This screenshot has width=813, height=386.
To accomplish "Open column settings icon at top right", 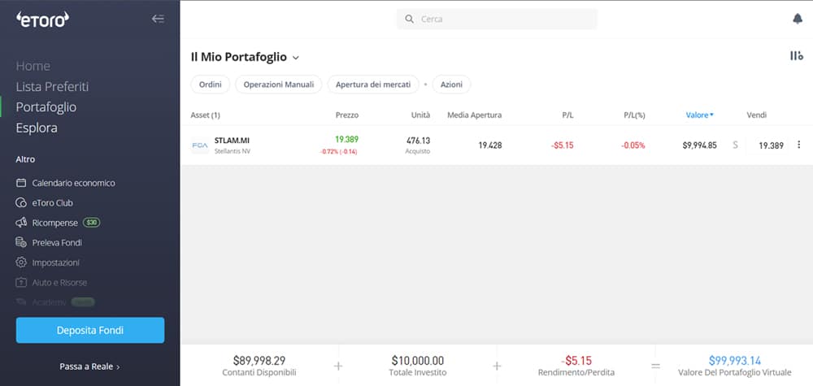I will tap(797, 55).
